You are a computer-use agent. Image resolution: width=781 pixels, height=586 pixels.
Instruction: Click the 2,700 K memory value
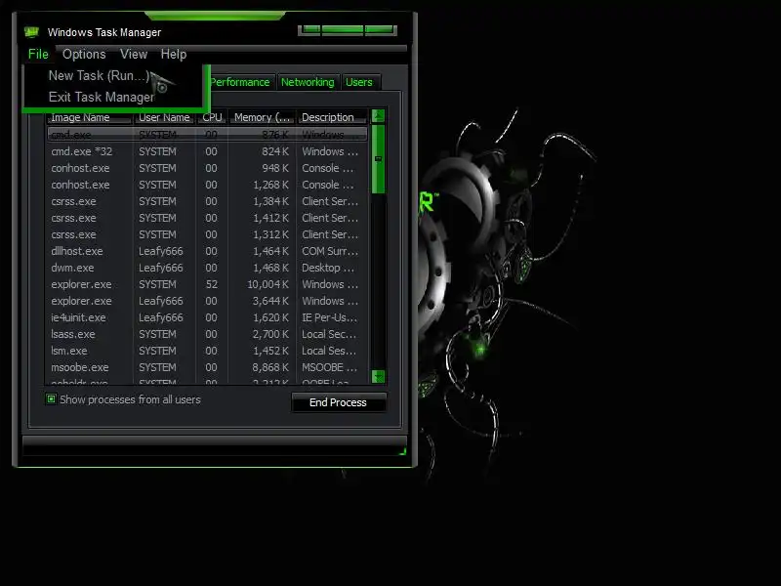click(270, 334)
